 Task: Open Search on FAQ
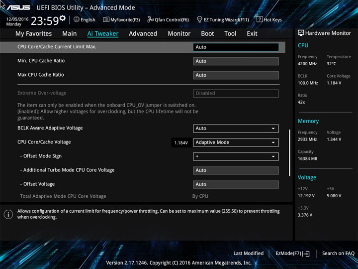(338, 253)
